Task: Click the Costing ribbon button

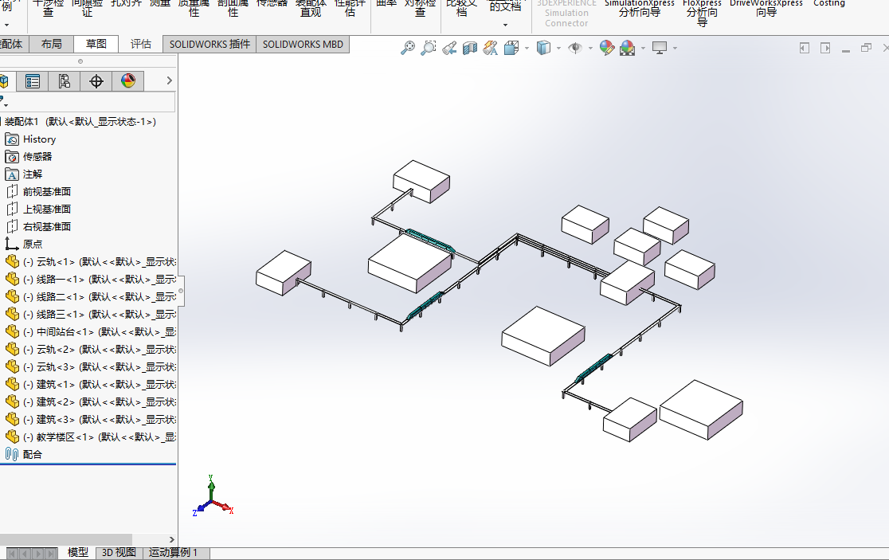Action: (829, 3)
